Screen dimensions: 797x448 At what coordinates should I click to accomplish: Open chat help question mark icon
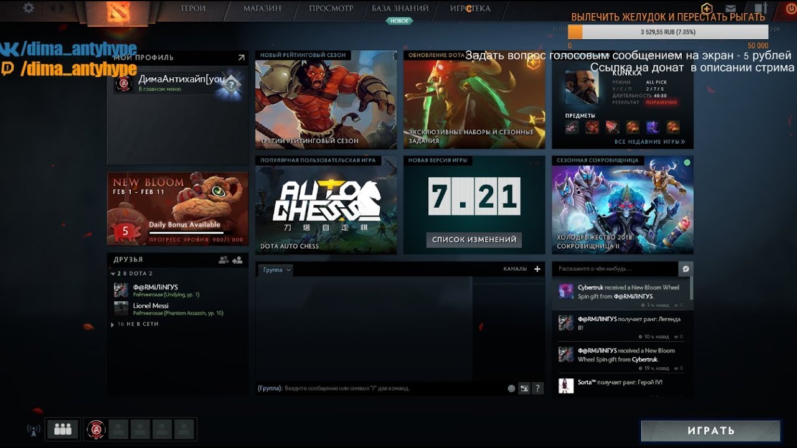pos(538,388)
